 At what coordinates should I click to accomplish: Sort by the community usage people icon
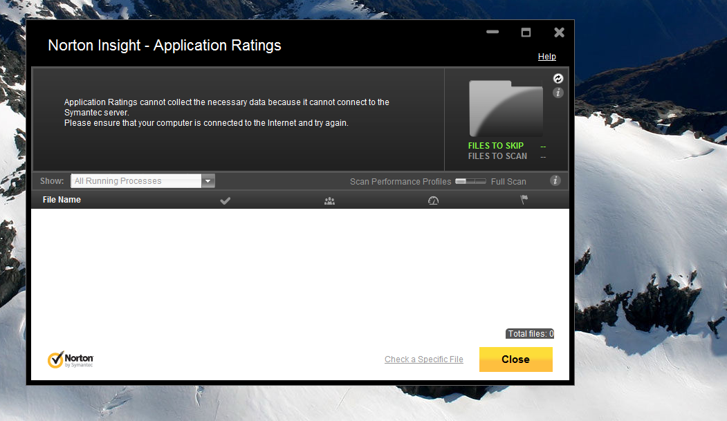click(330, 200)
